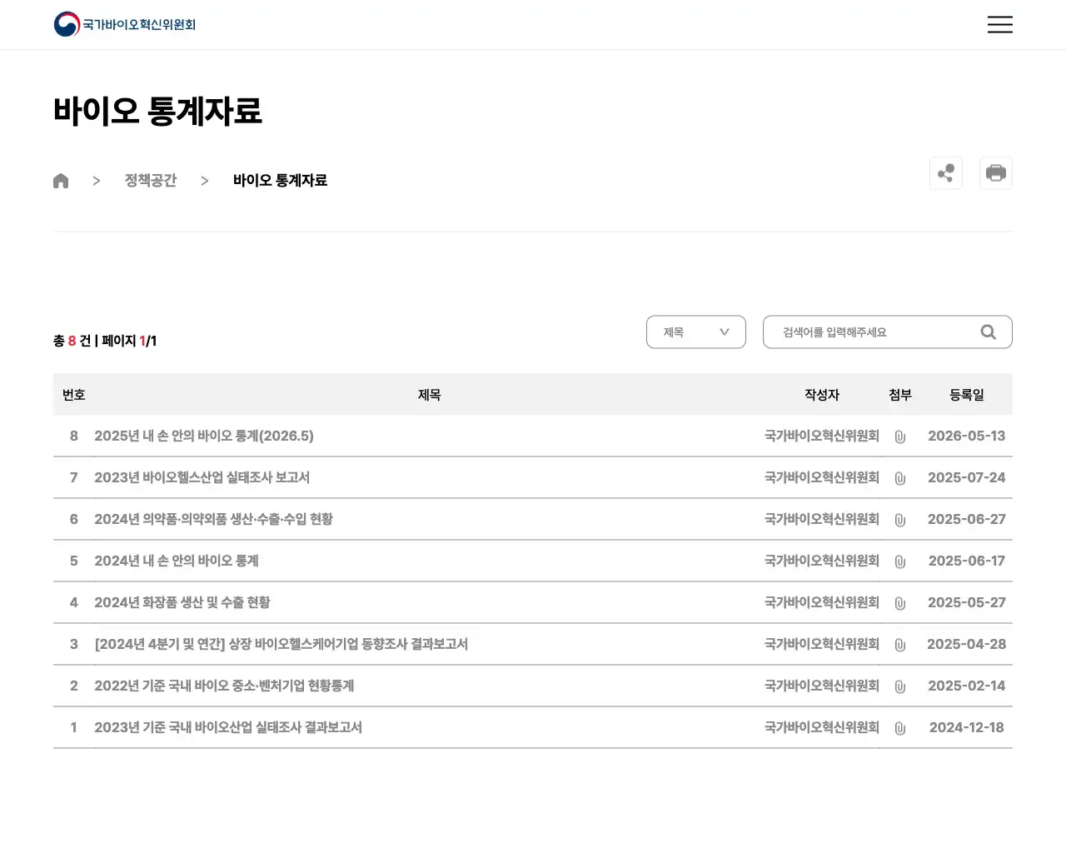Viewport: 1066px width, 853px height.
Task: Click the 등록일 column header
Action: [x=967, y=395]
